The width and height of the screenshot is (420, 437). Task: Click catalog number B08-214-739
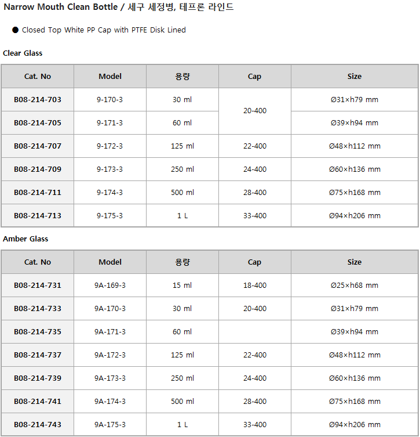point(38,378)
